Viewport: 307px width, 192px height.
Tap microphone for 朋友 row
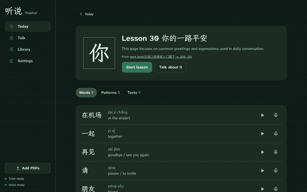pos(276,189)
